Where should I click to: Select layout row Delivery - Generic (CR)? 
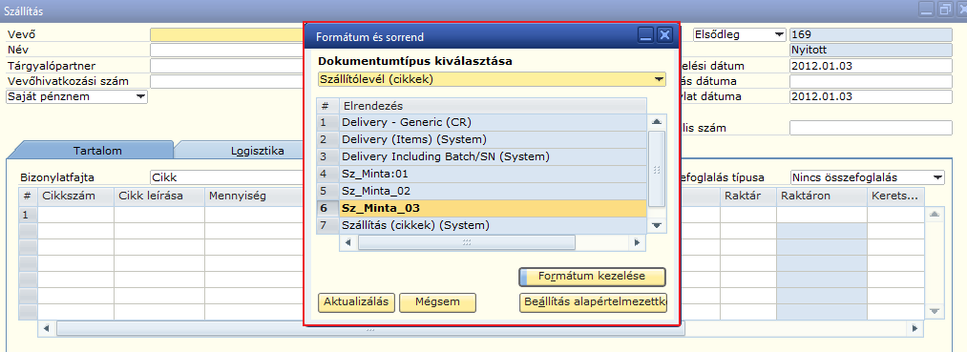coord(493,122)
